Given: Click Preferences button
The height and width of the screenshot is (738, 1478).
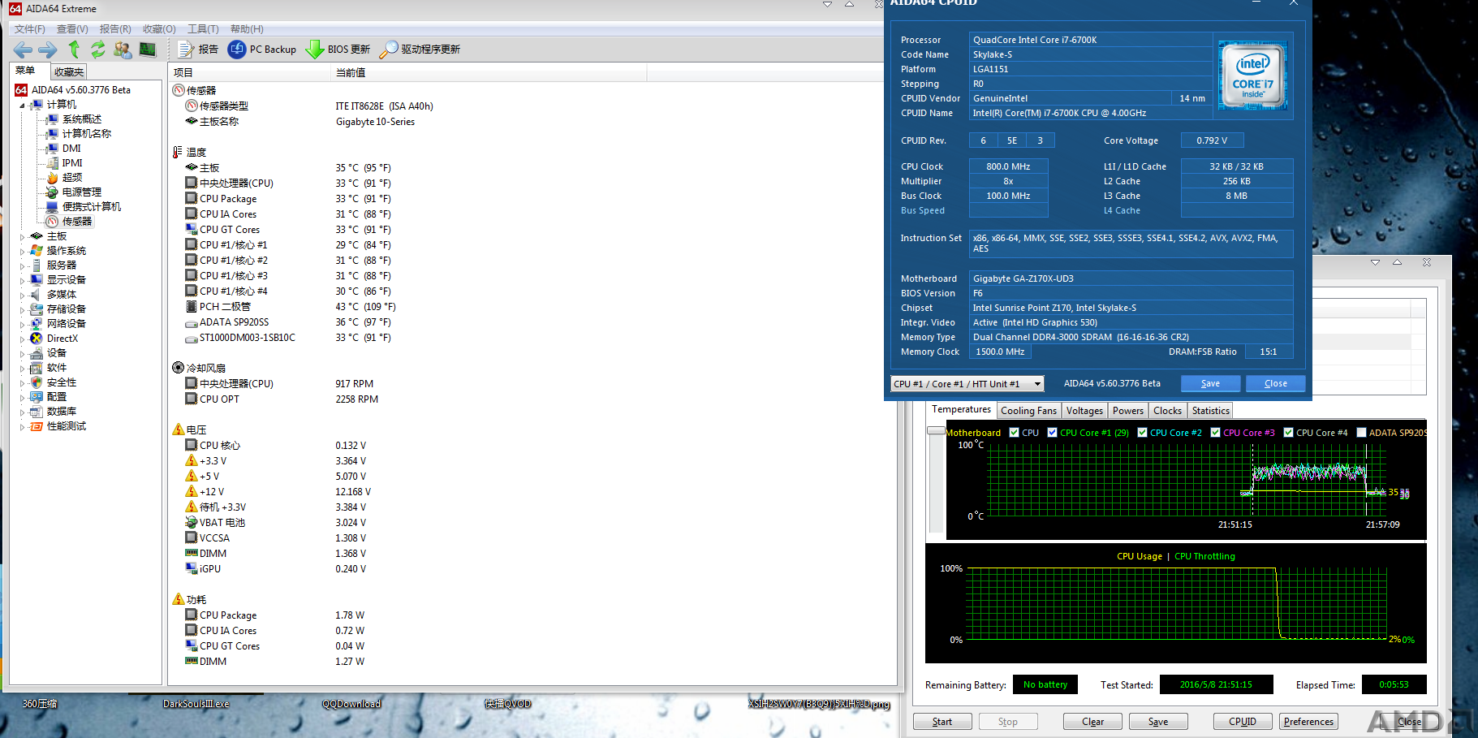Looking at the screenshot, I should [x=1308, y=722].
